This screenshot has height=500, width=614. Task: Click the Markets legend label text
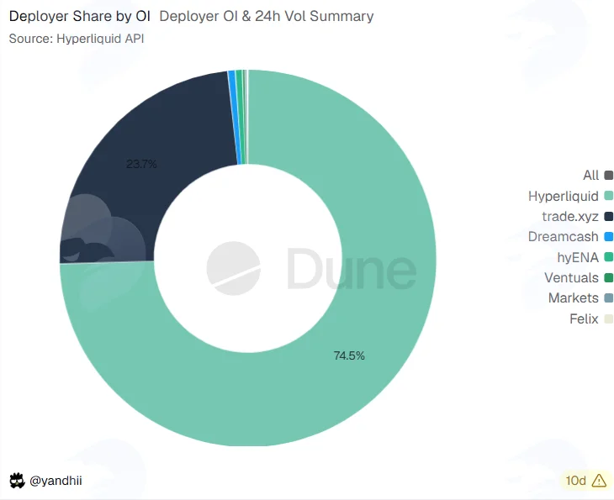click(574, 298)
